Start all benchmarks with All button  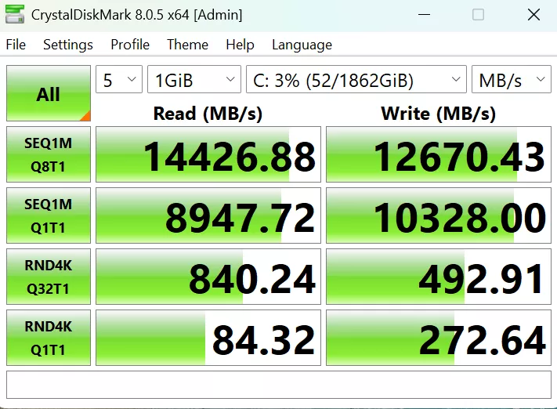click(49, 93)
